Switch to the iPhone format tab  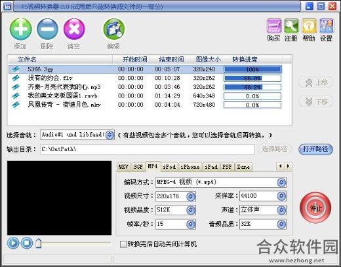[190, 167]
